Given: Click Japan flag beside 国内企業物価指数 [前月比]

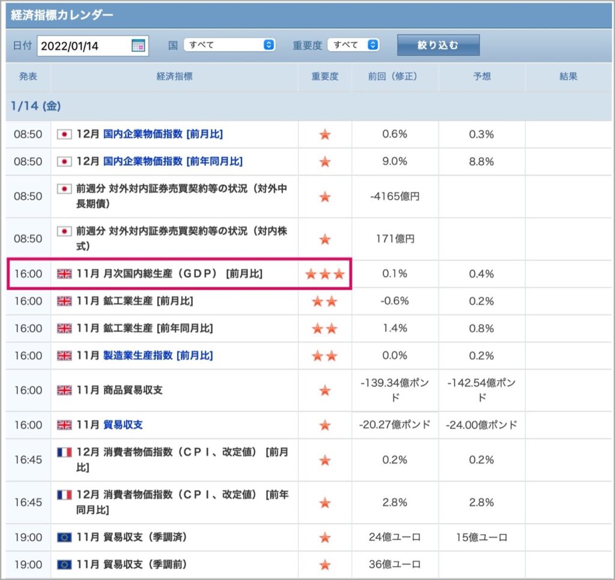Looking at the screenshot, I should point(64,134).
